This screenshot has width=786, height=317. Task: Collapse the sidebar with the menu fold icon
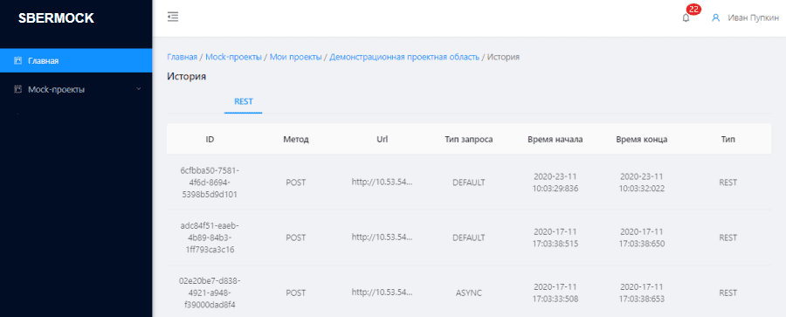(x=173, y=17)
